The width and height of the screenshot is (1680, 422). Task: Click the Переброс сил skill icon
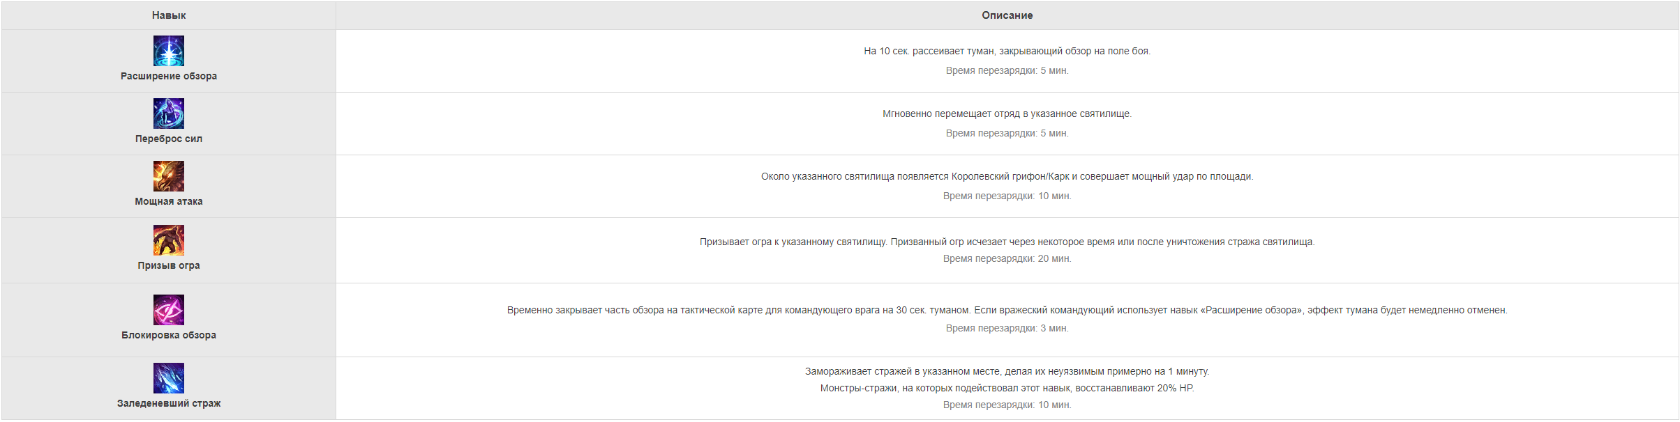coord(169,114)
